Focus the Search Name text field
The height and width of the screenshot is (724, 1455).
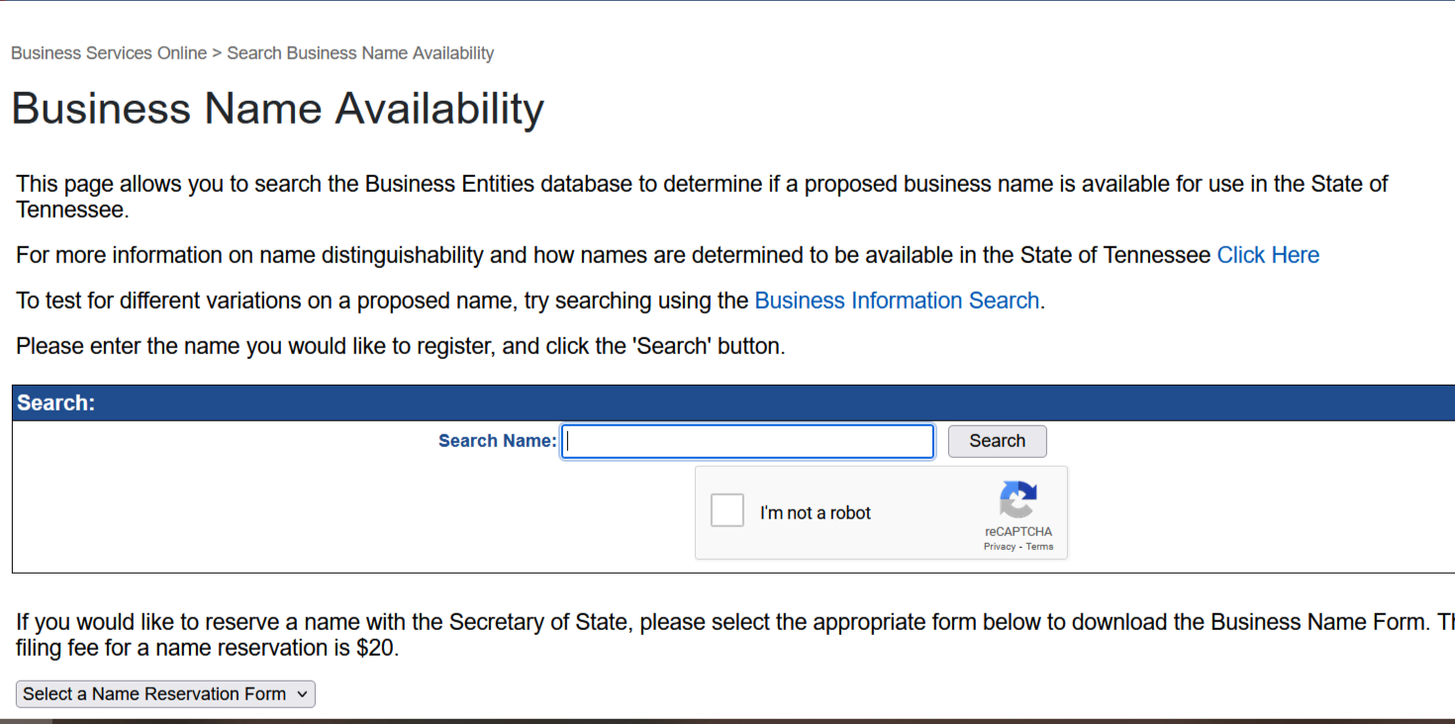tap(747, 441)
